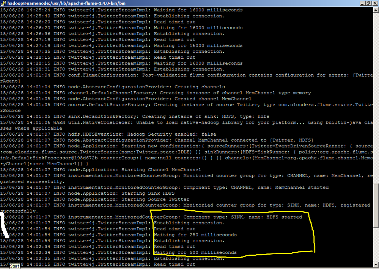Viewport: 379px width, 269px height.
Task: Click 'Channel MemChannel connected to [Twitter, HDFS]' line
Action: click(157, 140)
